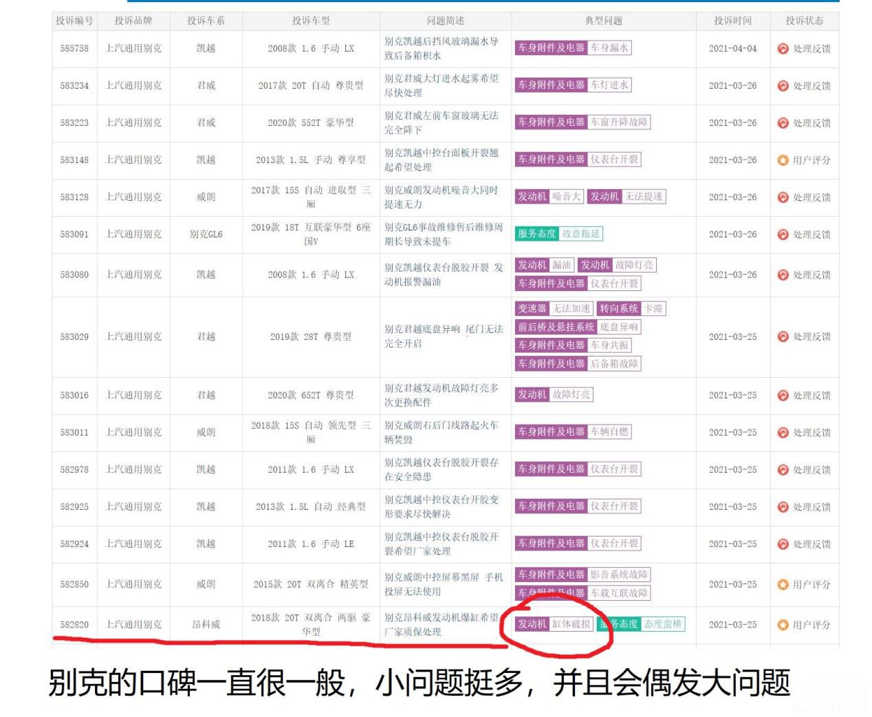Click status icon in row 583128
Screen dimensions: 872x717
click(x=783, y=197)
